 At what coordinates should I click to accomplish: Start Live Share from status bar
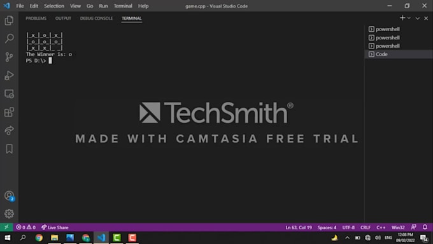pyautogui.click(x=55, y=227)
